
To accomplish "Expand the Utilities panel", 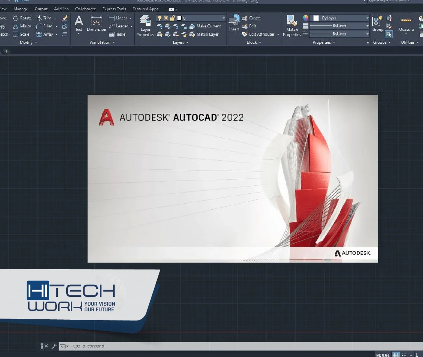I will pyautogui.click(x=410, y=42).
